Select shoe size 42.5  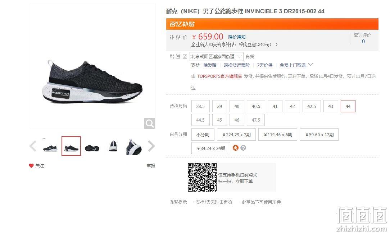click(x=312, y=106)
